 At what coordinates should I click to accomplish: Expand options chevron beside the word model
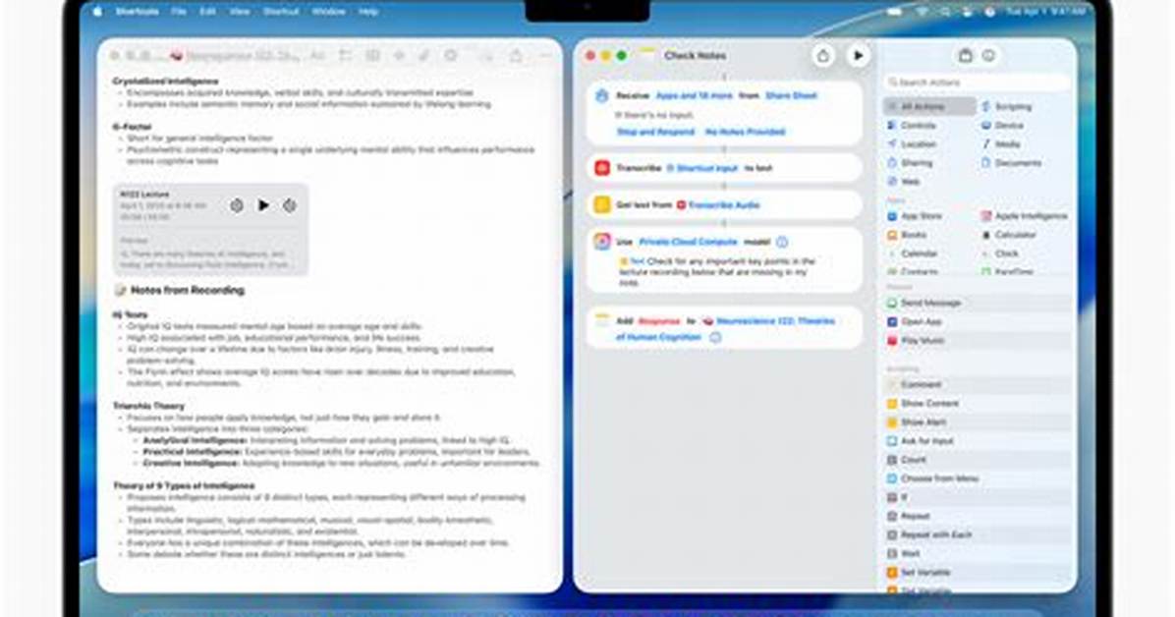coord(782,242)
